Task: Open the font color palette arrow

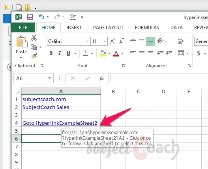Action: coord(123,53)
